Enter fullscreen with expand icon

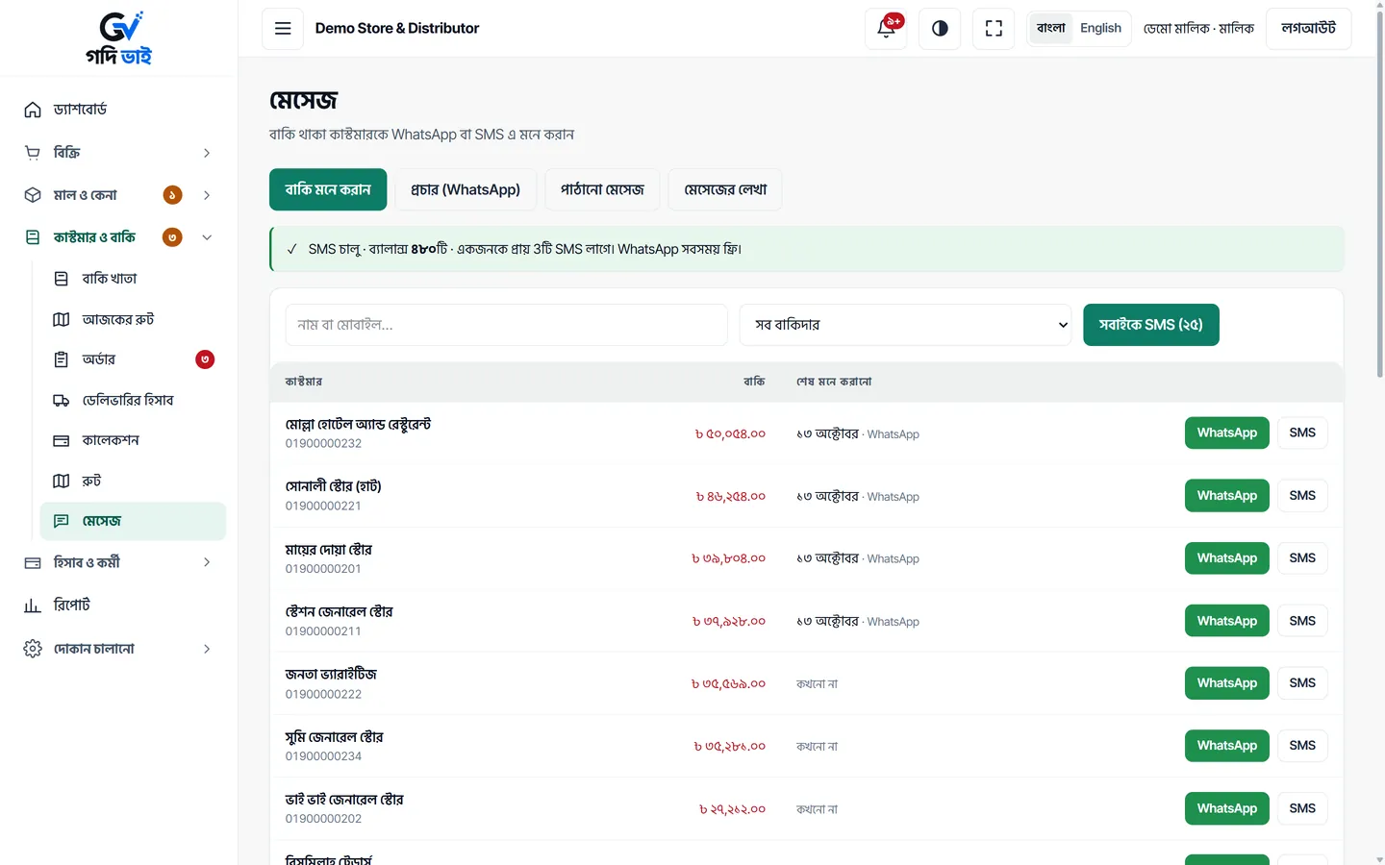(x=994, y=29)
